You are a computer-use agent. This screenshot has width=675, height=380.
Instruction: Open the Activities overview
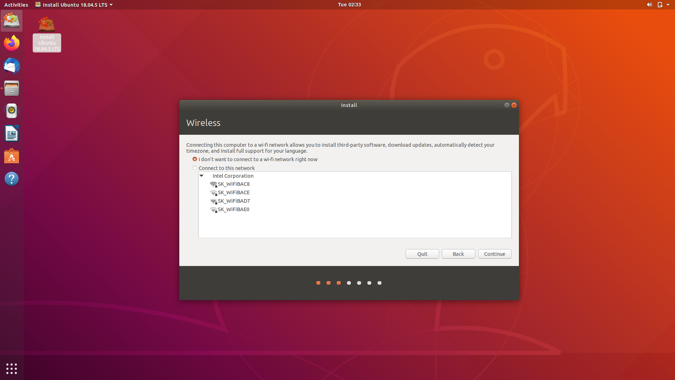point(16,5)
